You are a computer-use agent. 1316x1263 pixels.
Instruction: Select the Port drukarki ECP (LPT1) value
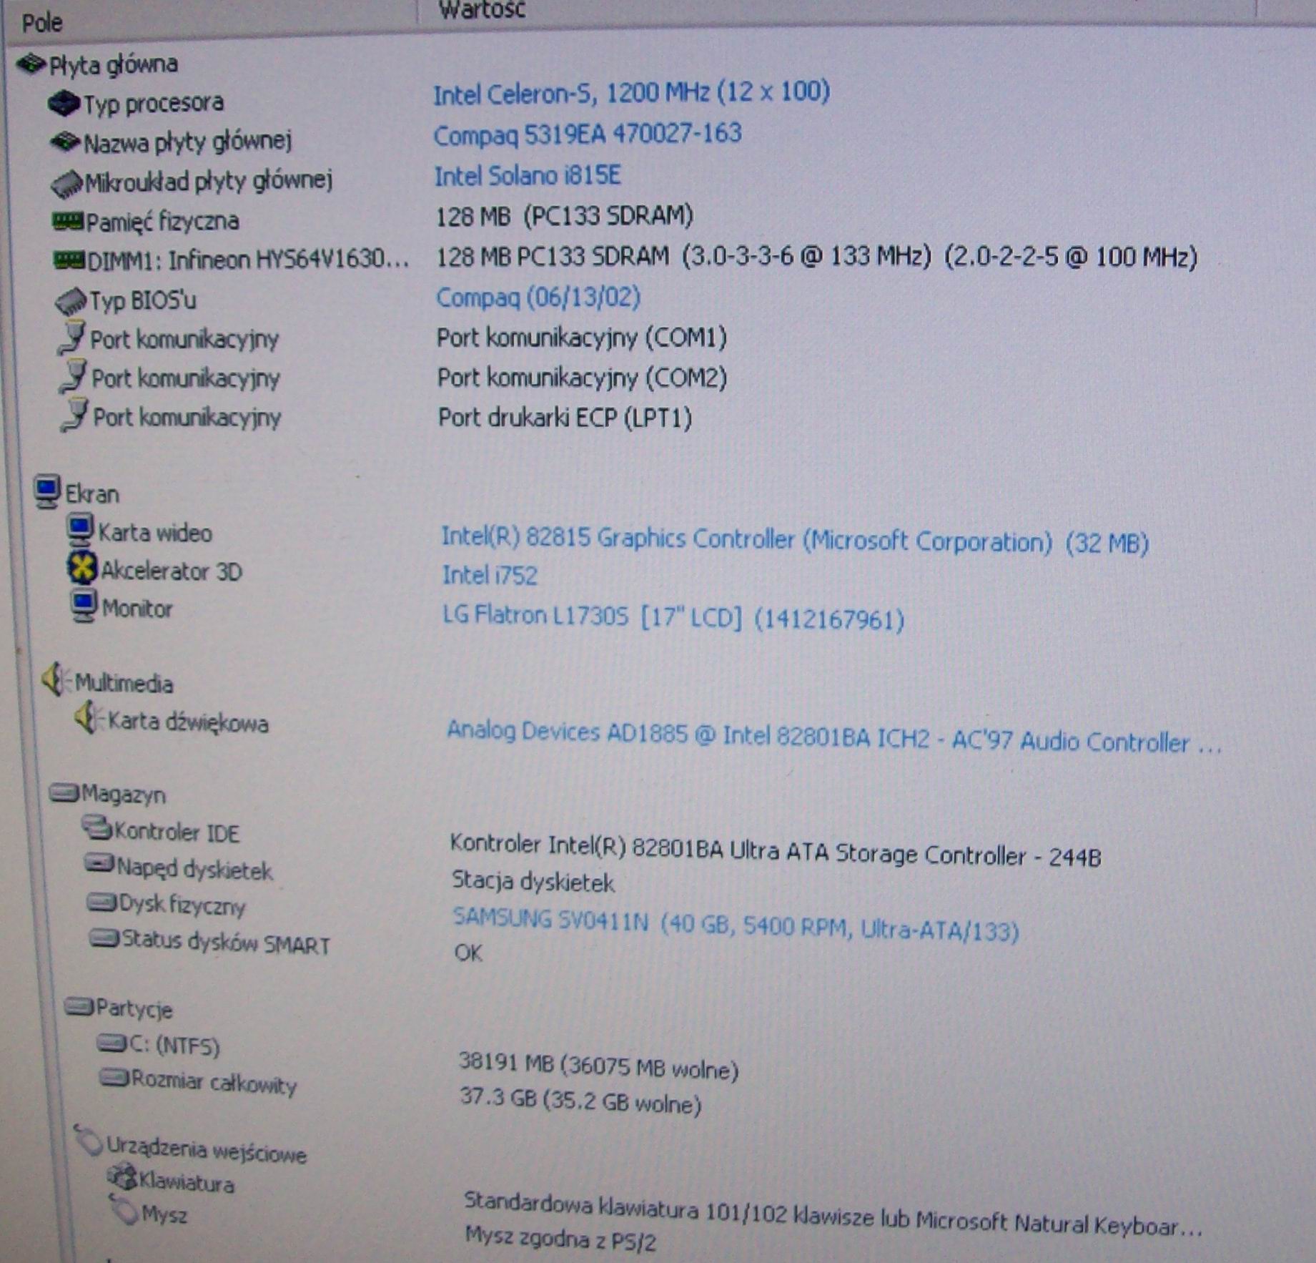(565, 418)
